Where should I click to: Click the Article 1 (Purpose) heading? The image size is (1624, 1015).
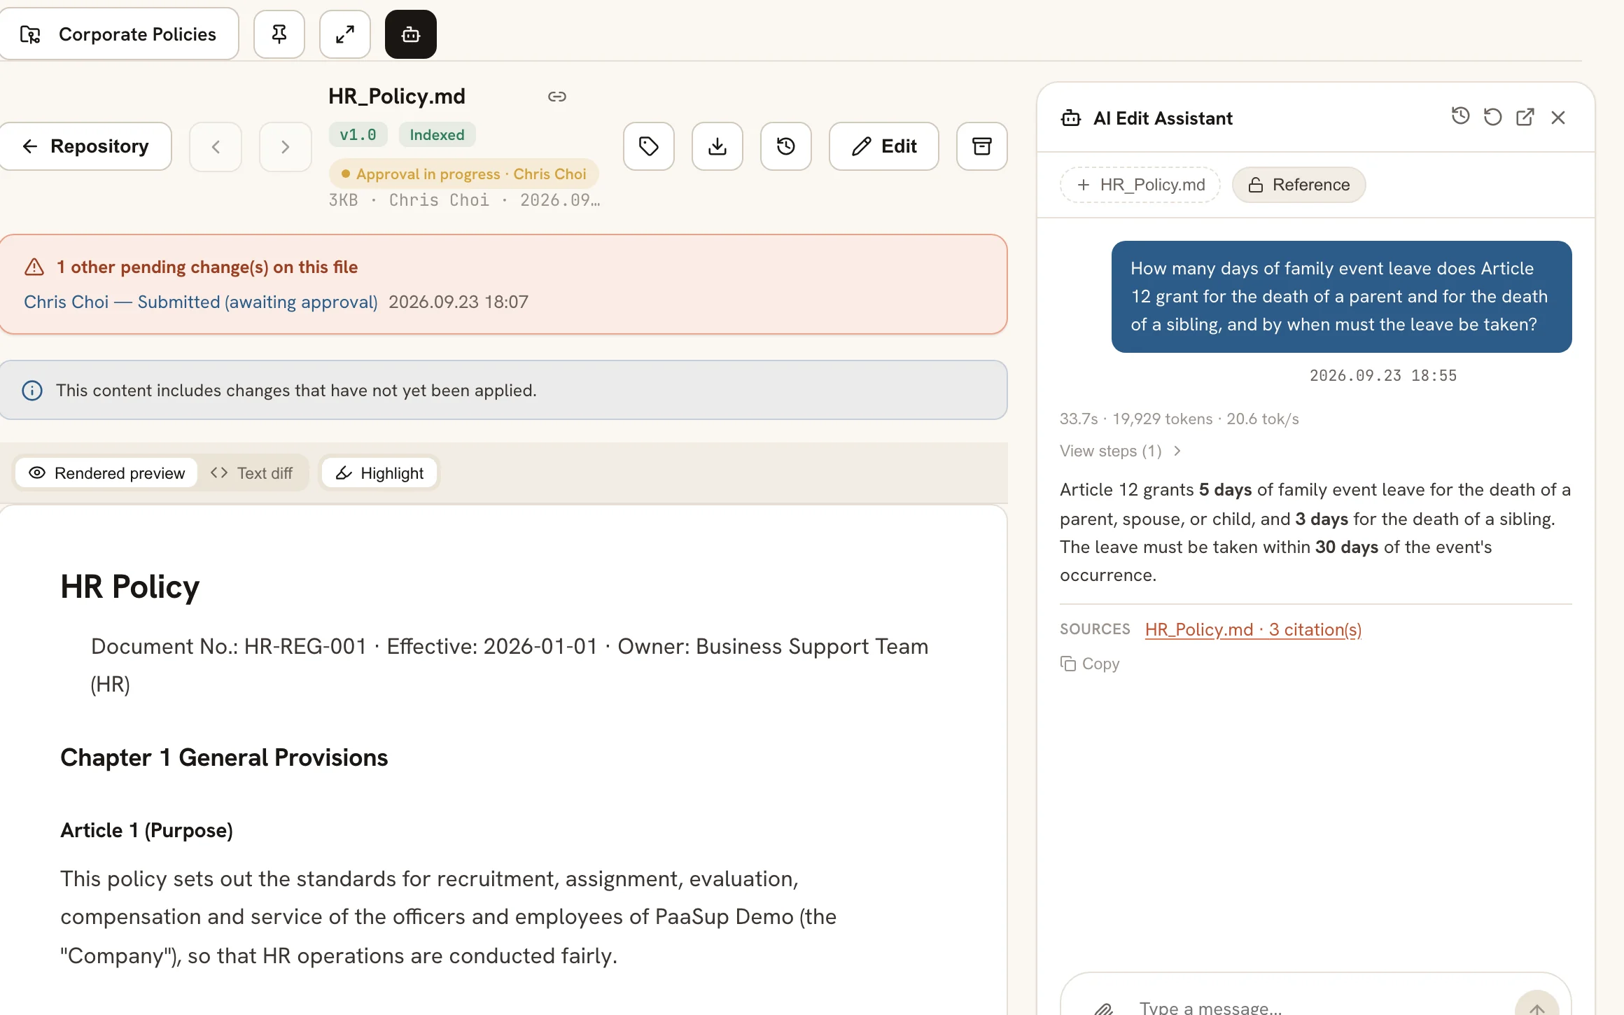[146, 830]
